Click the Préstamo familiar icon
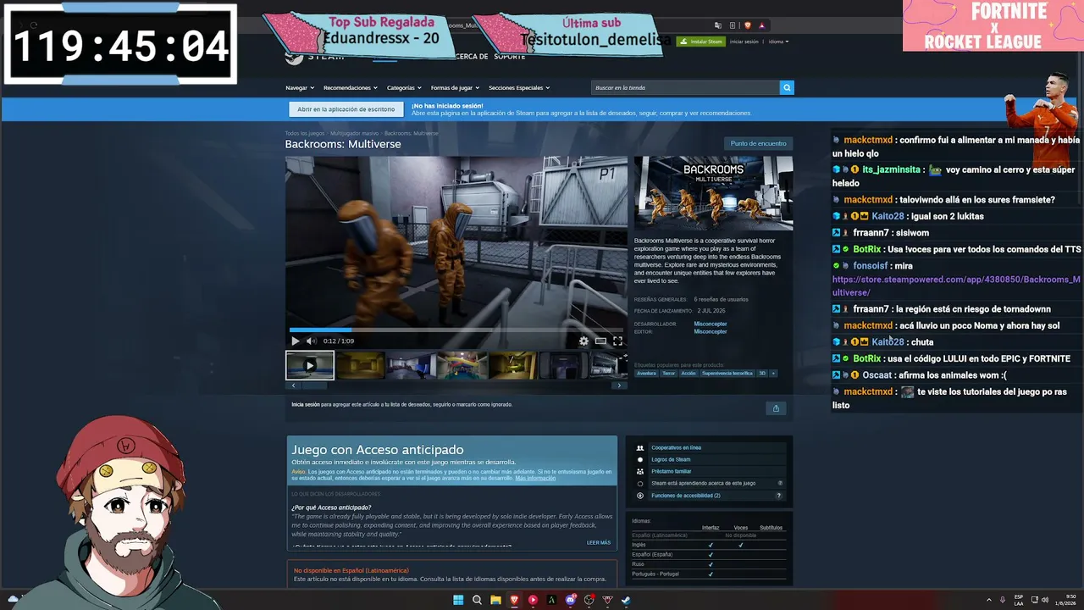 640,471
